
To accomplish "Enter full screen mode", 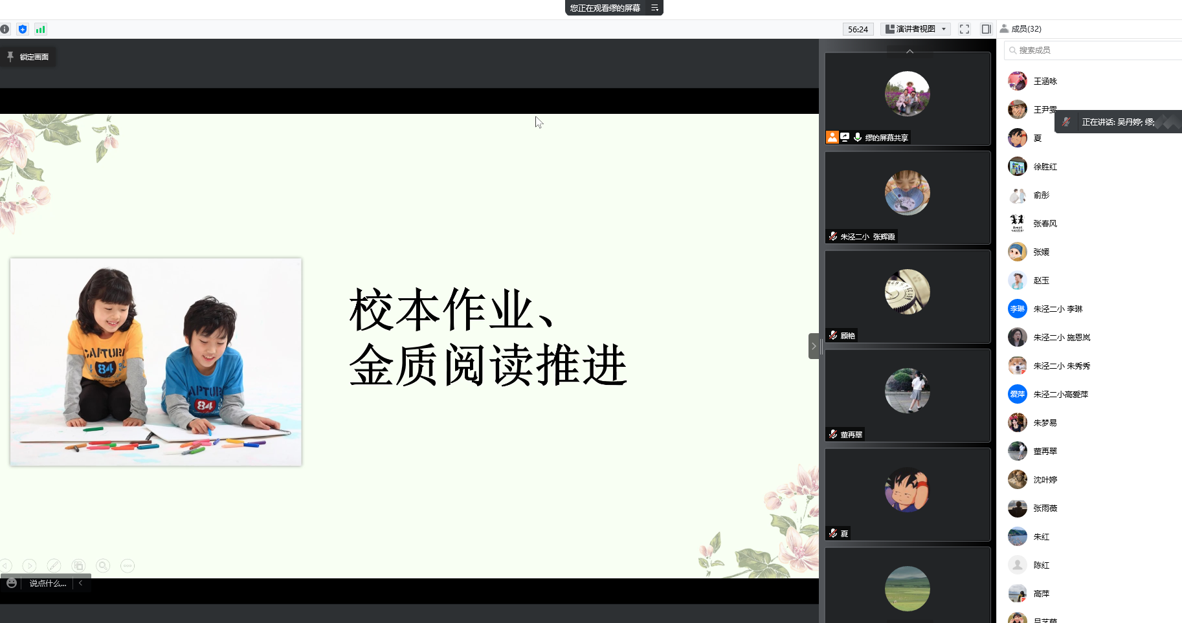I will point(965,29).
